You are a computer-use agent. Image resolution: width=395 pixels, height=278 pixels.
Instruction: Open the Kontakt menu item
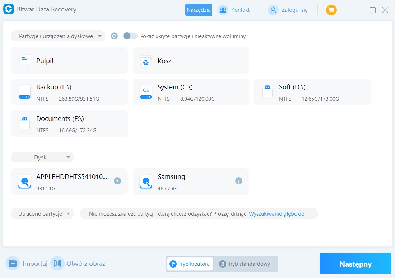234,10
